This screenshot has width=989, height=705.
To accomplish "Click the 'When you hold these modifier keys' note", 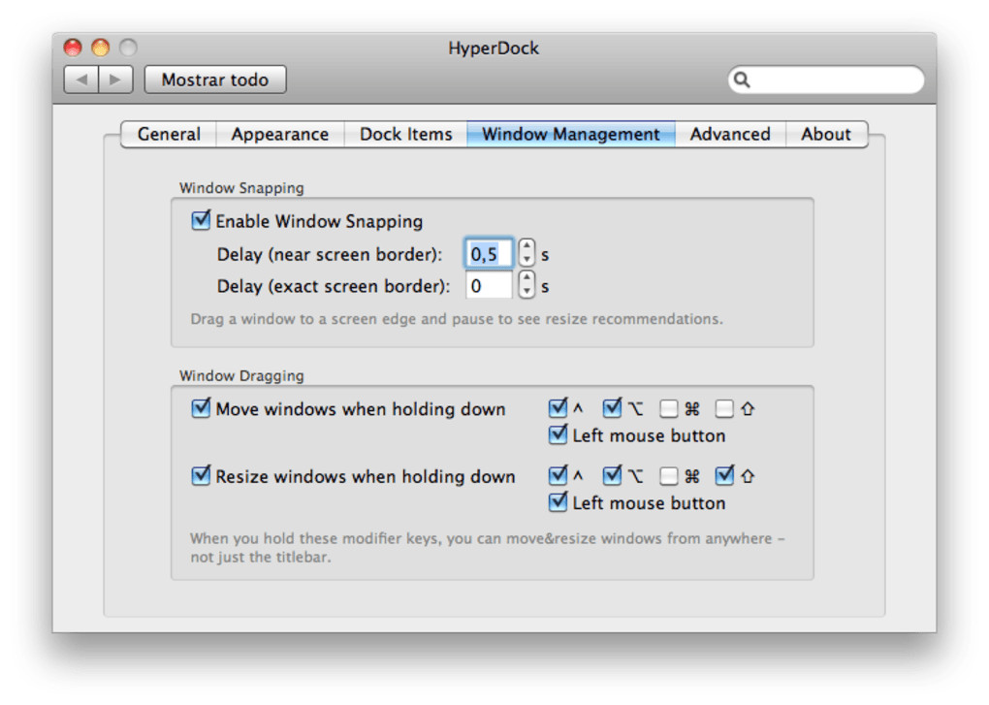I will tap(488, 547).
